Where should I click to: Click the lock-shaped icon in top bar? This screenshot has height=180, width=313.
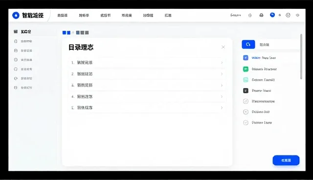click(x=250, y=15)
